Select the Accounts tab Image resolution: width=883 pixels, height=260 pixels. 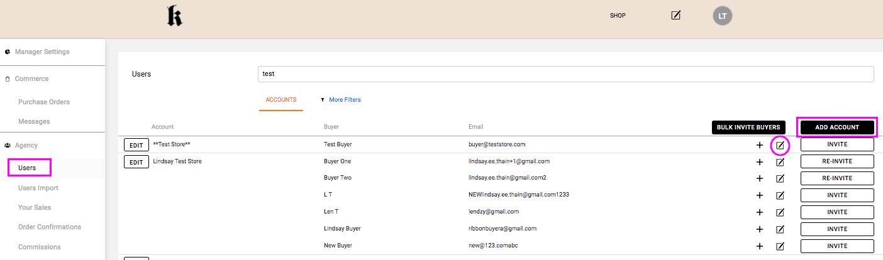coord(280,100)
